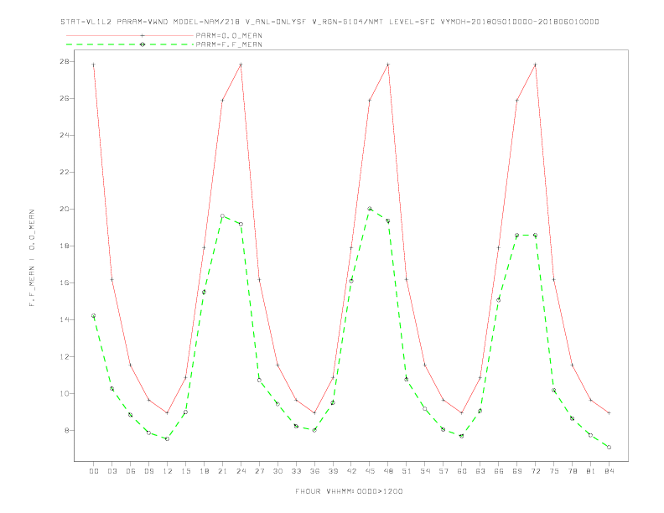The height and width of the screenshot is (513, 664).
Task: Click the x-axis tick label 63
Action: pyautogui.click(x=480, y=471)
